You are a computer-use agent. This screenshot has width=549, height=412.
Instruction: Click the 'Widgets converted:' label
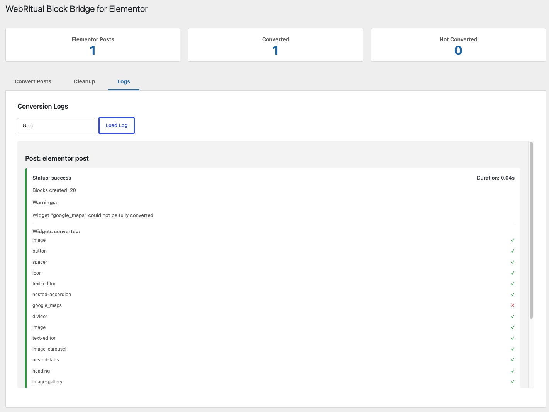(56, 232)
